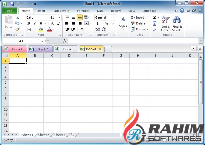
Task: Open Find & Select binoculars
Action: pyautogui.click(x=177, y=24)
